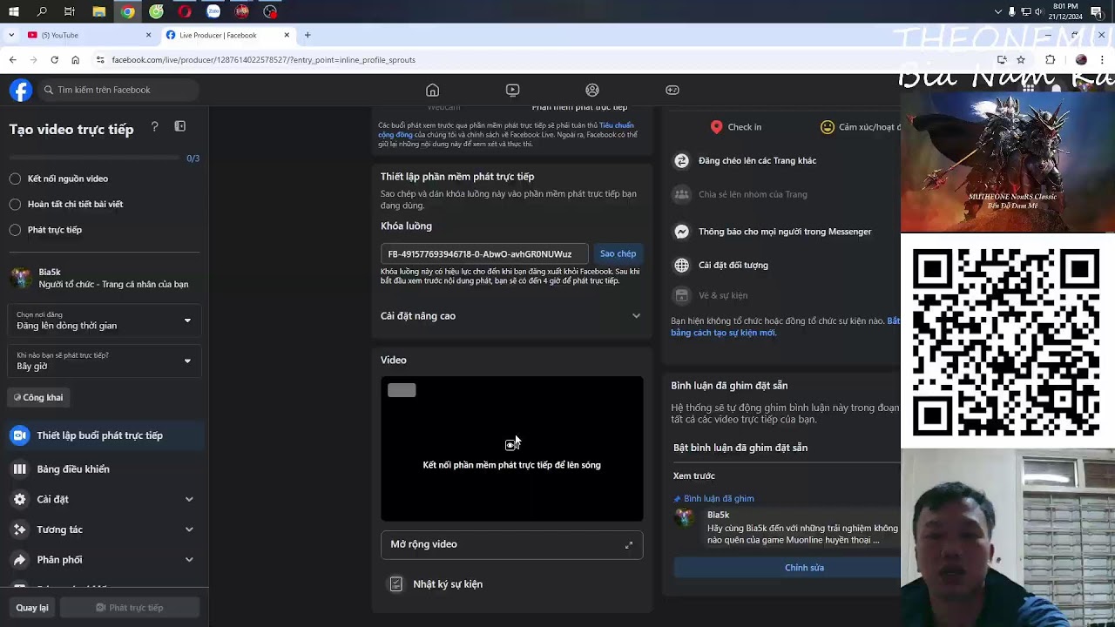Click the Check in location pin icon
This screenshot has width=1115, height=627.
point(716,127)
